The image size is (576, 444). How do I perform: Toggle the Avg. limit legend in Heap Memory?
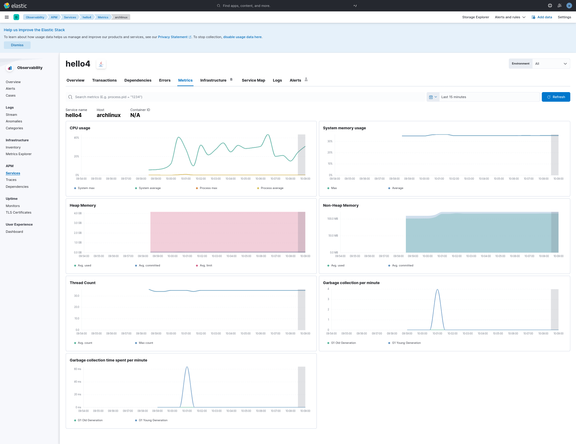pyautogui.click(x=205, y=265)
